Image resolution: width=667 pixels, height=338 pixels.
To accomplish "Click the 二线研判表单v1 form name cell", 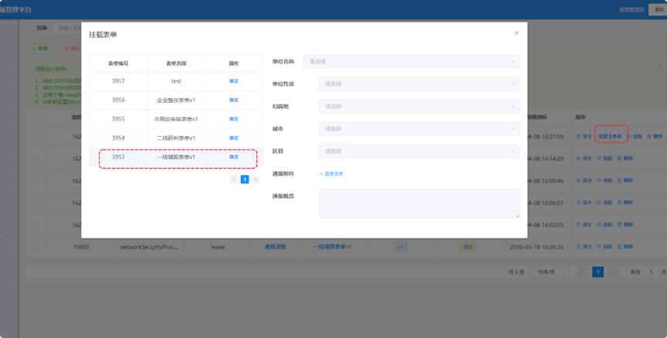I will click(176, 138).
